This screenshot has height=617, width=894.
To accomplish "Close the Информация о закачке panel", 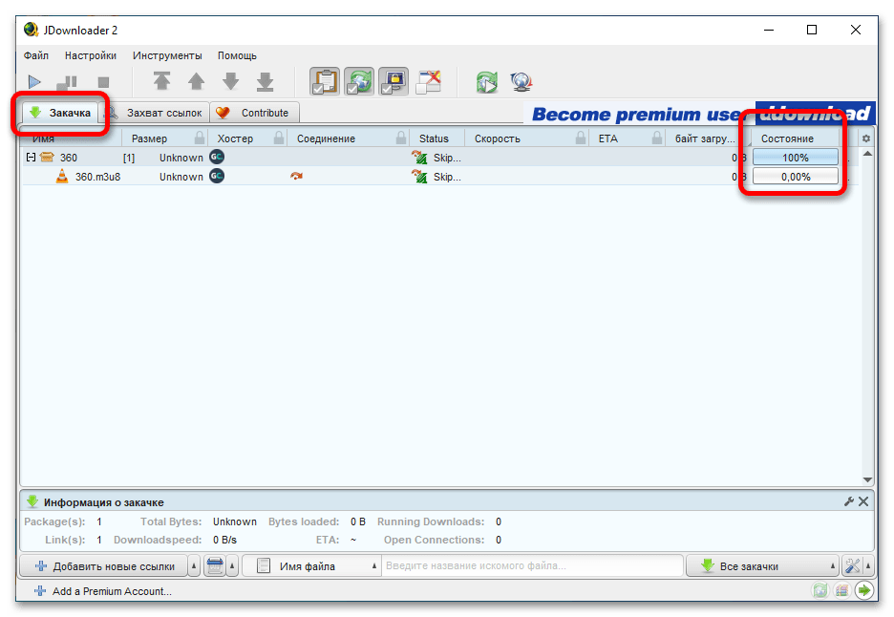I will point(863,501).
